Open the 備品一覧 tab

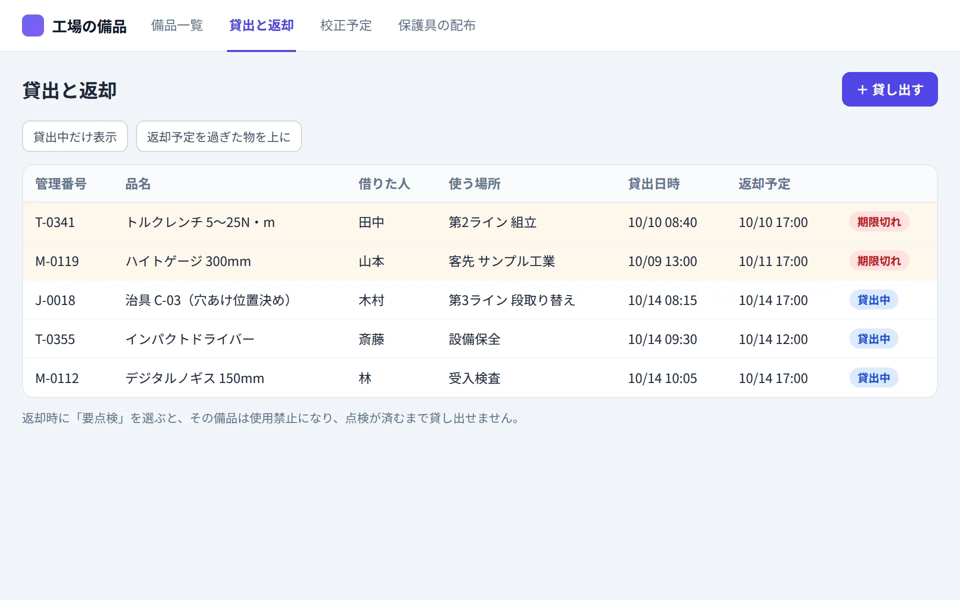click(x=177, y=25)
